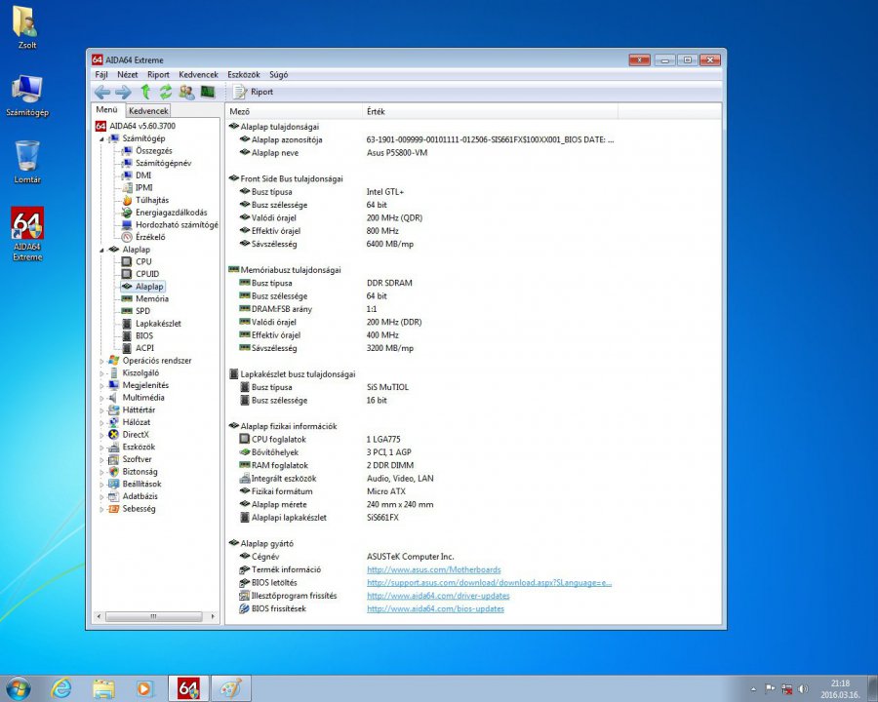Click the Back arrow toolbar icon
878x702 pixels.
102,92
